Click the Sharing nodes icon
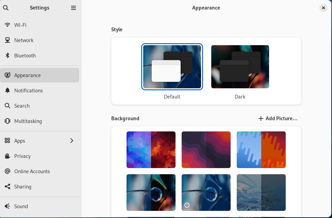332x218 pixels. (7, 186)
